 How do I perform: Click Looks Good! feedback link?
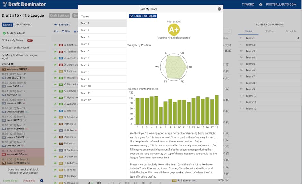tap(11, 181)
